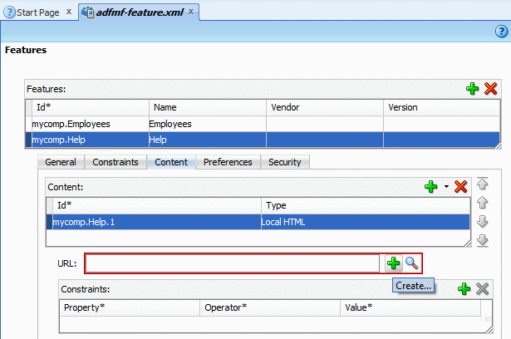The image size is (511, 339).
Task: Click the Operator column header
Action: coord(270,307)
